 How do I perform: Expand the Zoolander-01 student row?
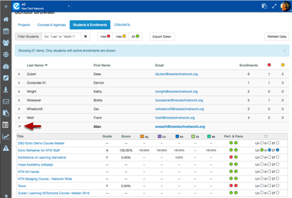point(19,83)
